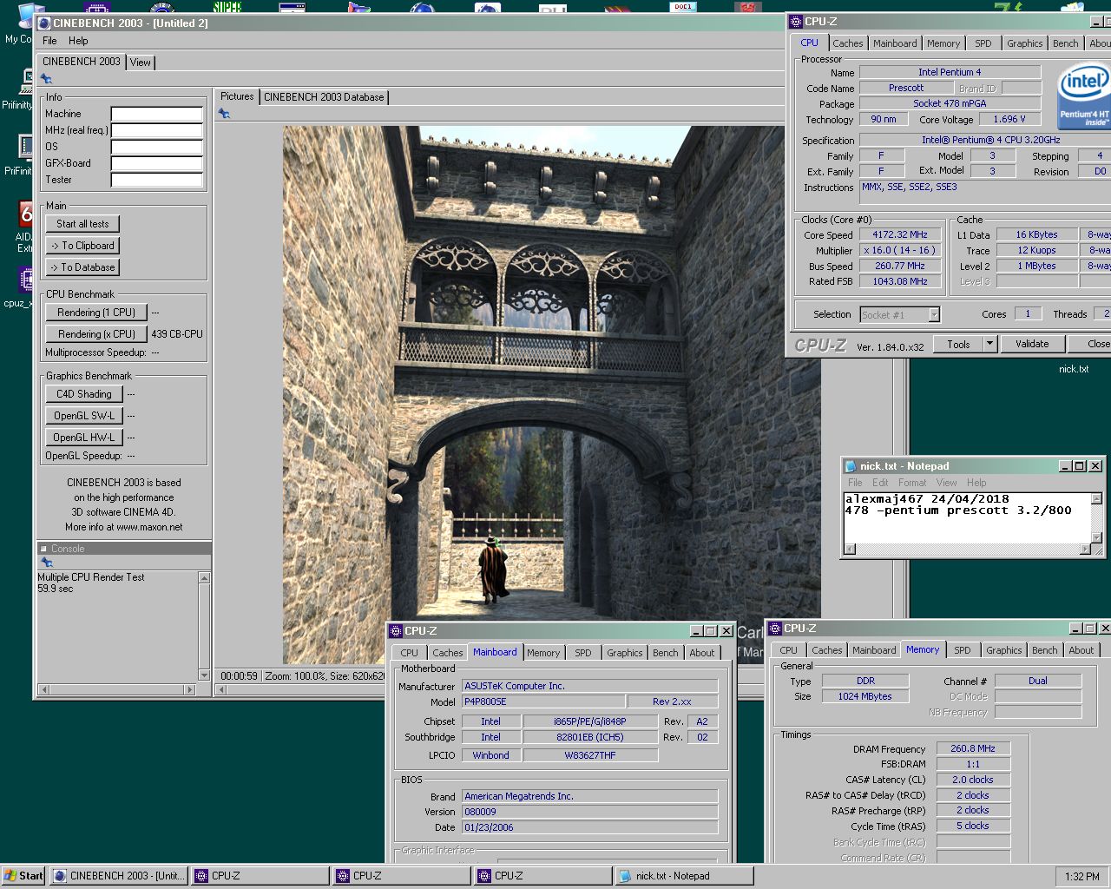Expand the Socket #1 selection dropdown
1111x889 pixels.
coord(934,315)
